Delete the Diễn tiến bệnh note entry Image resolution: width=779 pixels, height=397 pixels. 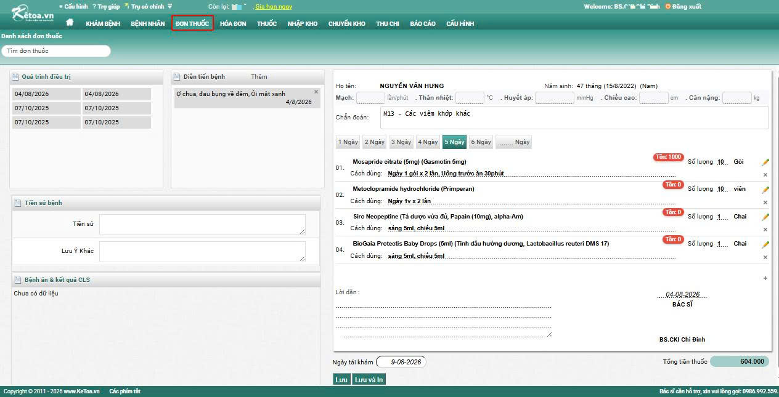click(316, 92)
